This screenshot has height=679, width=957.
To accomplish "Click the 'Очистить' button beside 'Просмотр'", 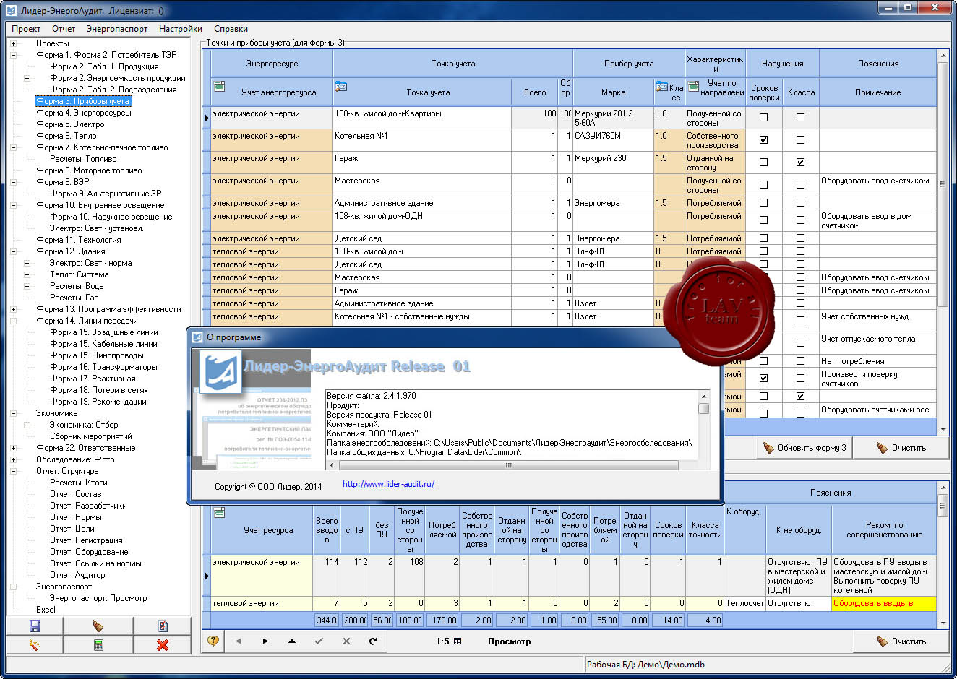I will [901, 641].
